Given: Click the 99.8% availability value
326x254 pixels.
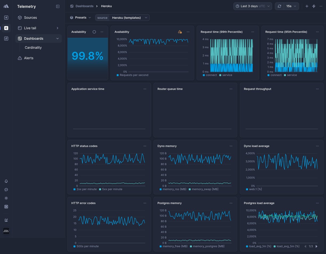Looking at the screenshot, I should (x=88, y=56).
